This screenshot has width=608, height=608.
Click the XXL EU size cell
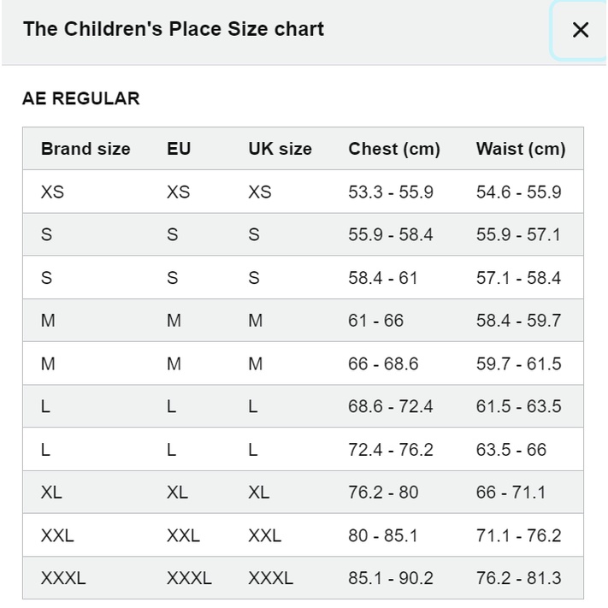coord(183,535)
